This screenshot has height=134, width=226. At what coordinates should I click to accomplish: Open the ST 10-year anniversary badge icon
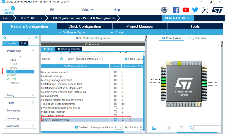click(164, 10)
